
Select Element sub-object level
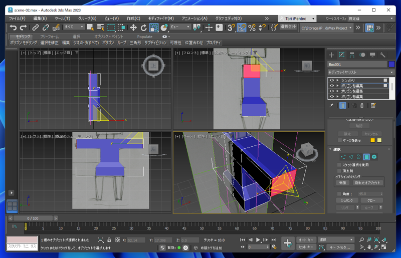(x=374, y=157)
